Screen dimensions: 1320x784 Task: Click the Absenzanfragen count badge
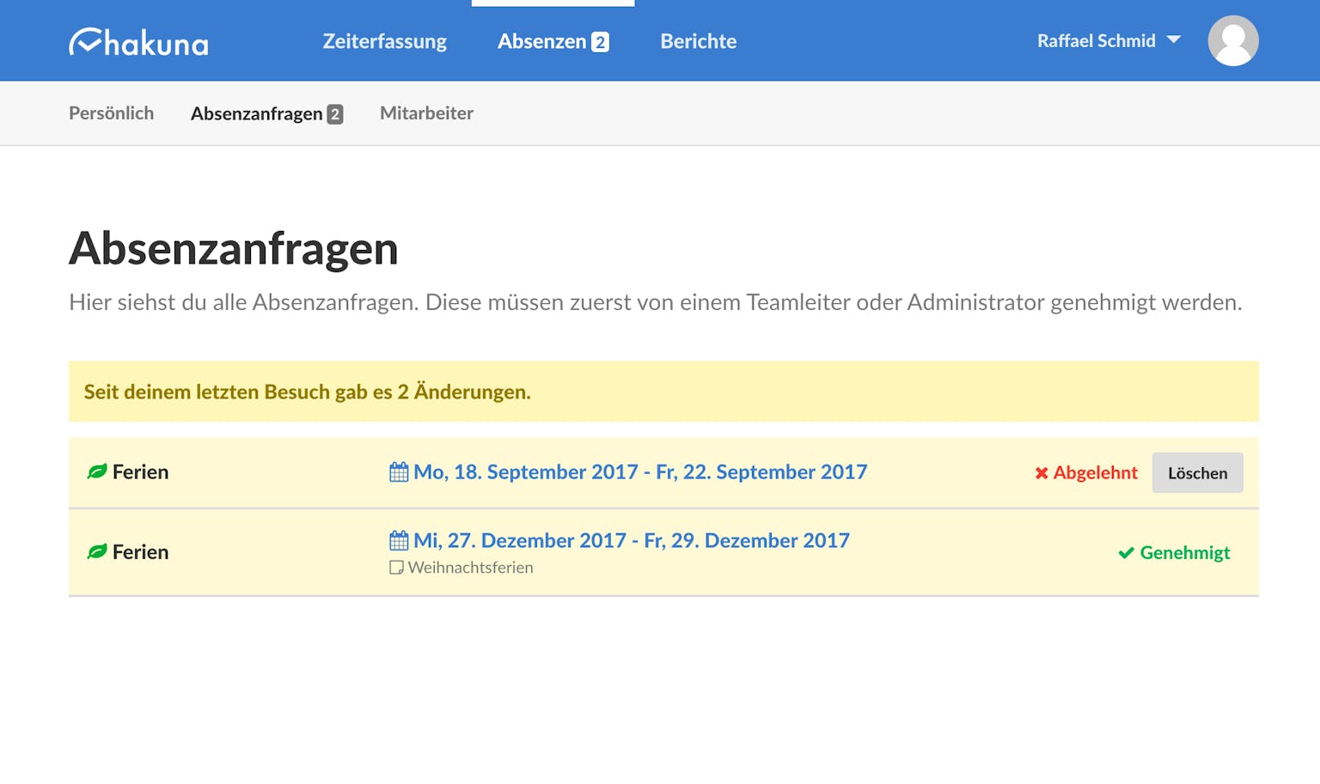335,114
